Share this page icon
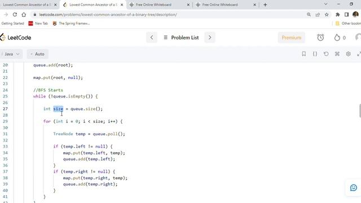361x203 pixels. pyautogui.click(x=318, y=15)
